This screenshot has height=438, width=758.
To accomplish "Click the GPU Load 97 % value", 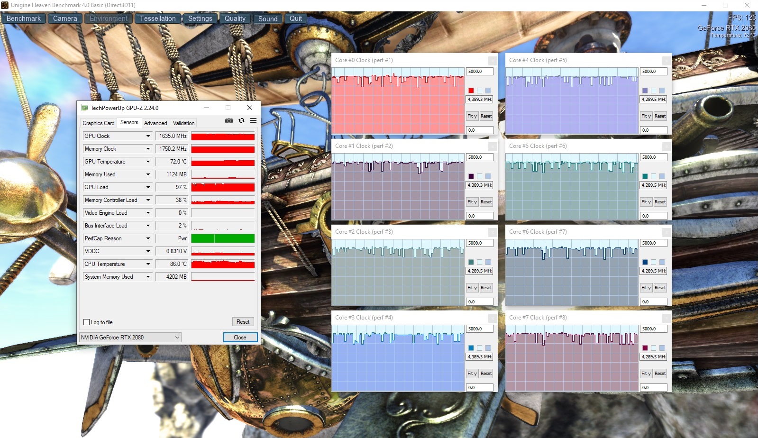I will click(172, 187).
